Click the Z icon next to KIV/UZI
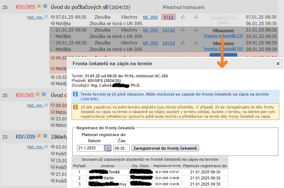Image resolution: width=284 pixels, height=188 pixels. 37,94
